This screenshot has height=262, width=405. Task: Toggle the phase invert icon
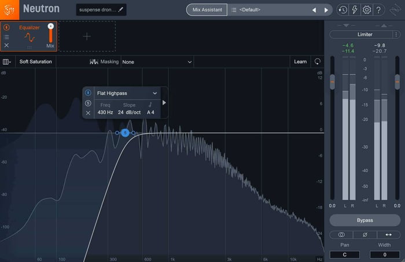click(365, 235)
